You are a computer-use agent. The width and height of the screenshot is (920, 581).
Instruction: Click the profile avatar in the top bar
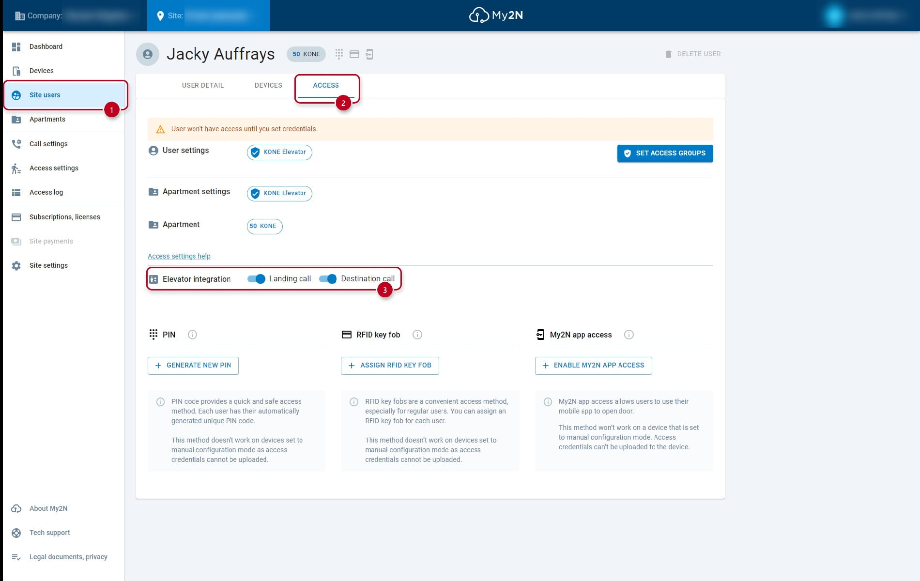(834, 15)
